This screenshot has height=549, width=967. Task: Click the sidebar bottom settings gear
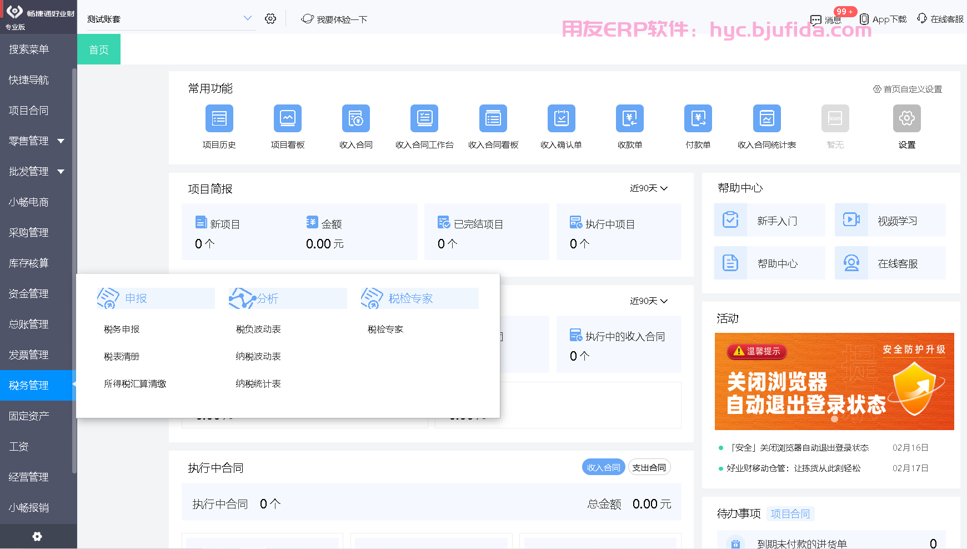37,536
